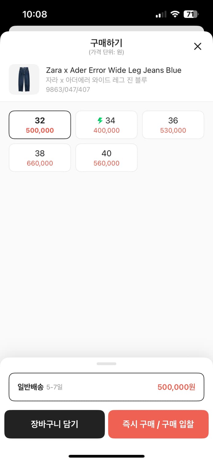Tap the battery indicator showing 71
This screenshot has height=462, width=213.
[191, 14]
